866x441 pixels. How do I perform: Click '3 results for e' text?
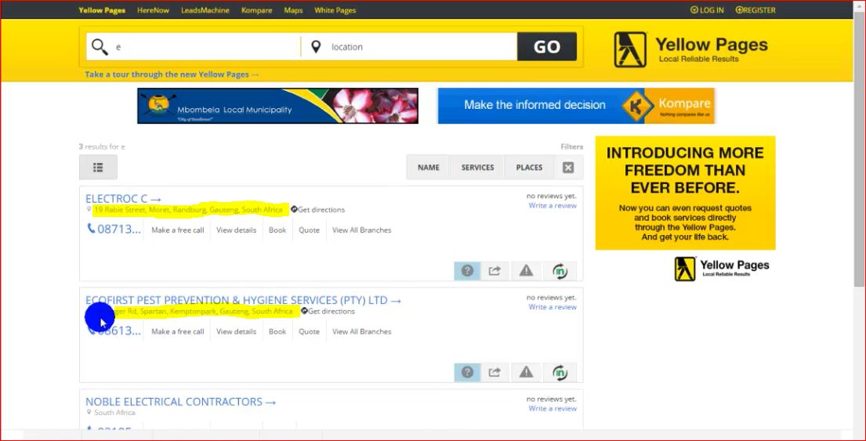click(x=102, y=146)
